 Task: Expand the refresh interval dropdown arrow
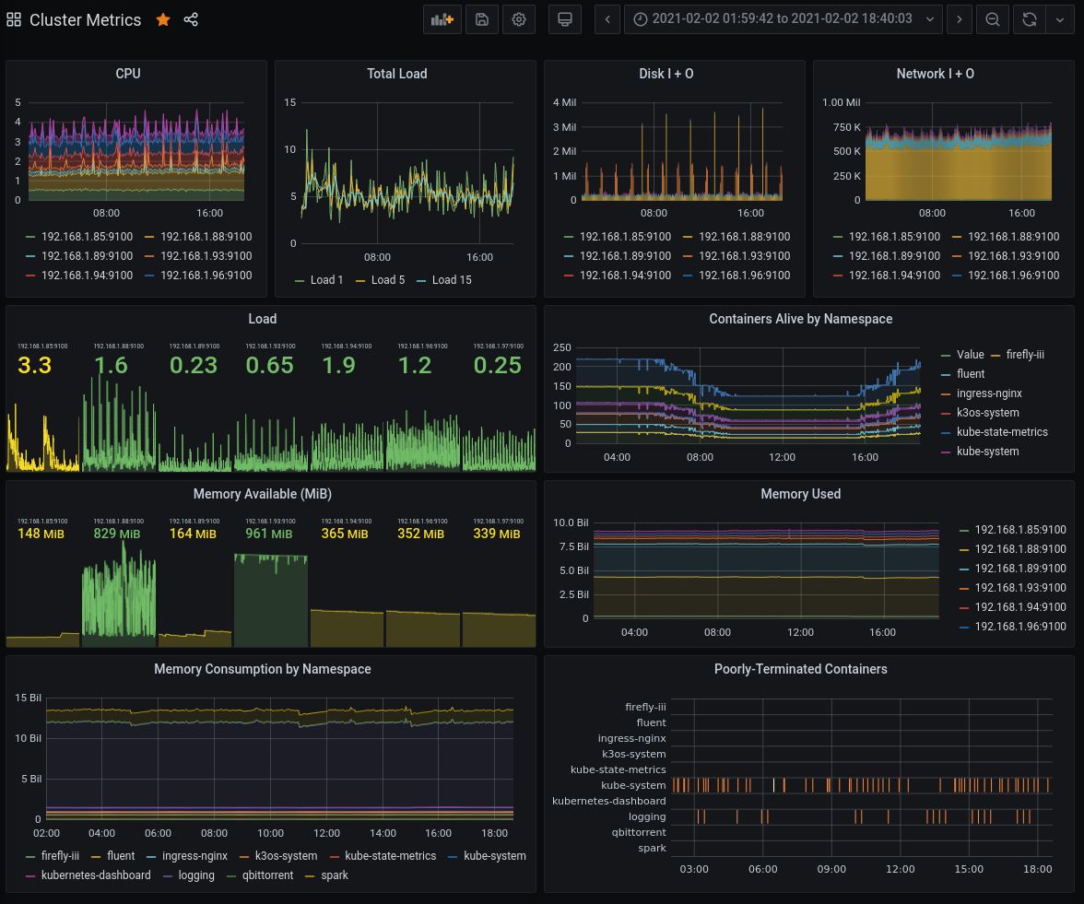[1060, 19]
